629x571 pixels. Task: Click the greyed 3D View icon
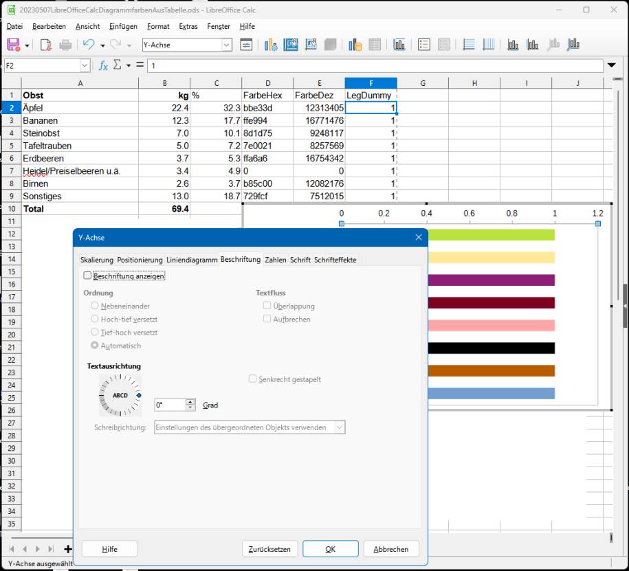click(x=330, y=45)
